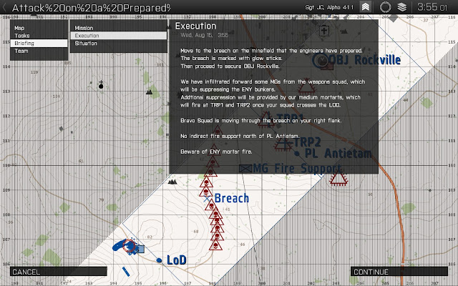Image resolution: width=458 pixels, height=286 pixels.
Task: Click the short blue line marker below the player position
Action: (126, 272)
